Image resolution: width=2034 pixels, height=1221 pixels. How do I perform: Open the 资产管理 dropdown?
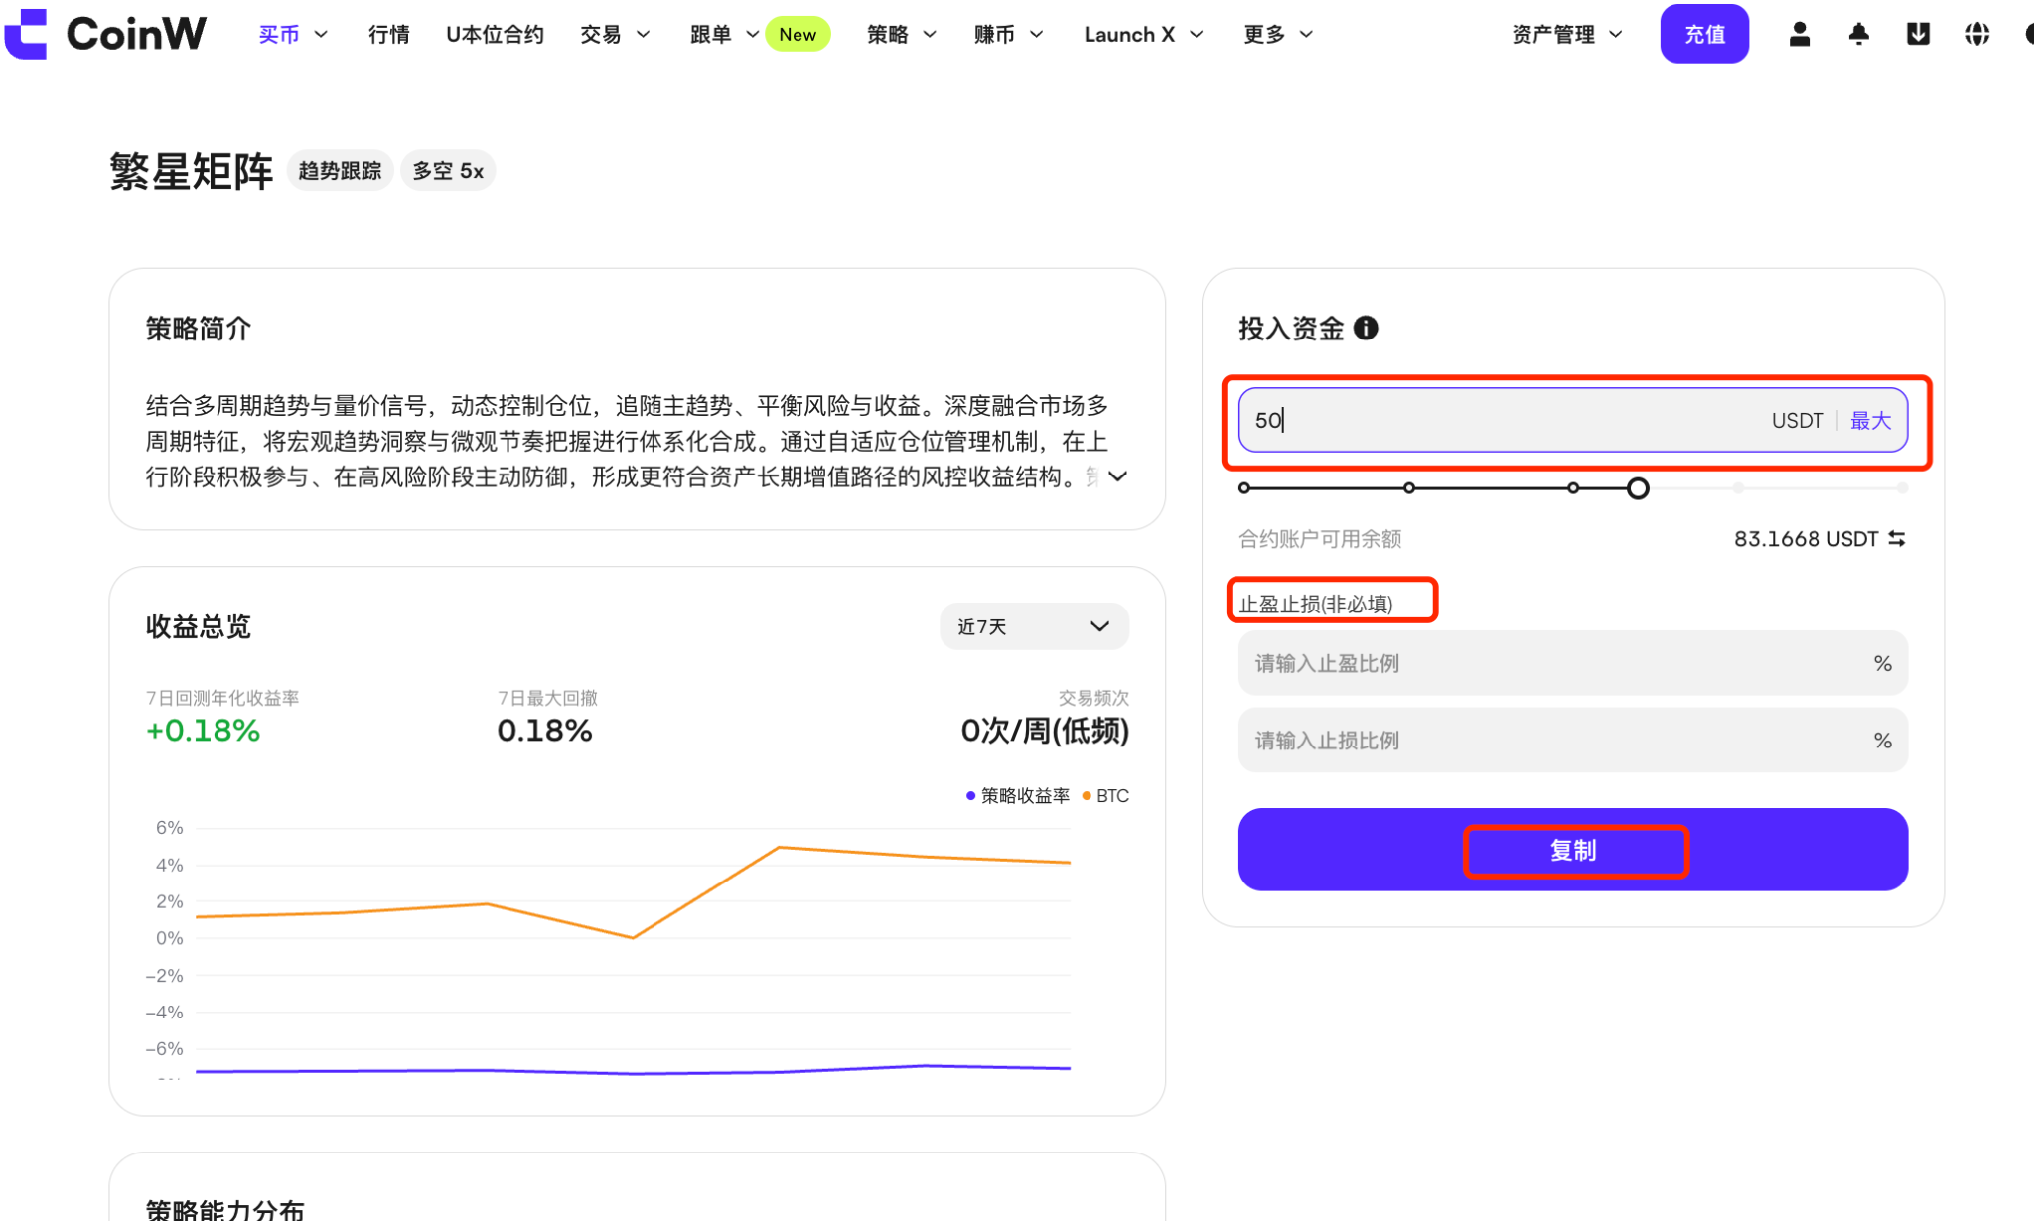pyautogui.click(x=1567, y=34)
